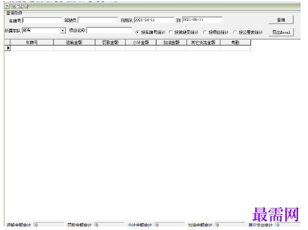308x230 pixels.
Task: Focus the 驾驶员 input field
Action: coord(98,20)
